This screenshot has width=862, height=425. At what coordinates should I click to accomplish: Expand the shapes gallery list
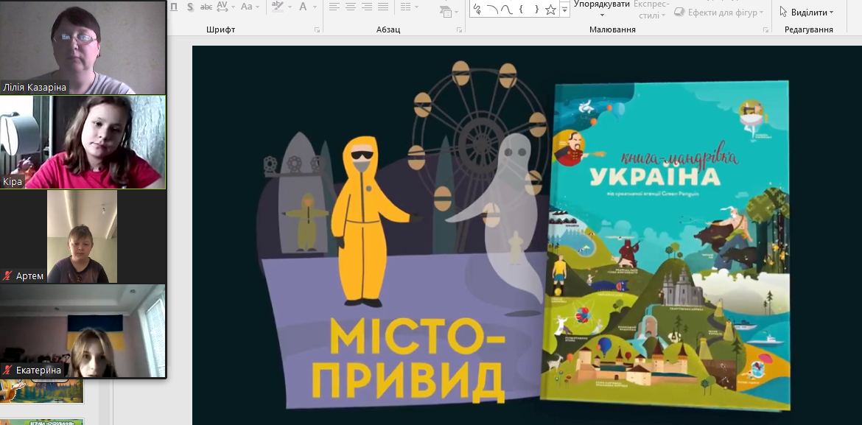coord(564,10)
